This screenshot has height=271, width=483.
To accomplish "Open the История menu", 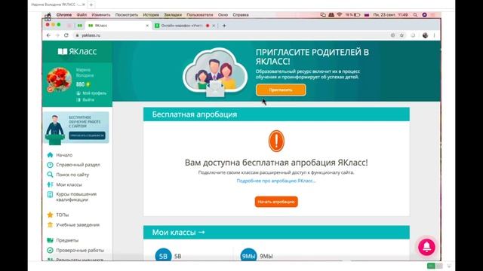I will coord(151,15).
